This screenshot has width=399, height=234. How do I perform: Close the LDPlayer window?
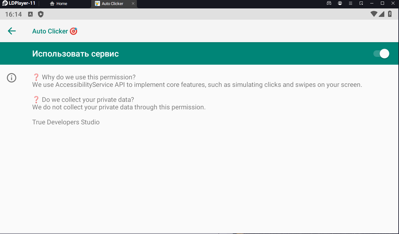click(393, 3)
